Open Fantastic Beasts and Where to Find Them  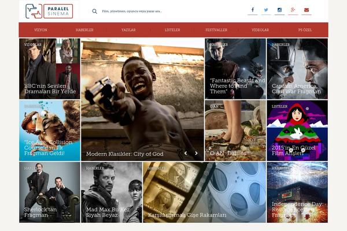click(x=235, y=69)
